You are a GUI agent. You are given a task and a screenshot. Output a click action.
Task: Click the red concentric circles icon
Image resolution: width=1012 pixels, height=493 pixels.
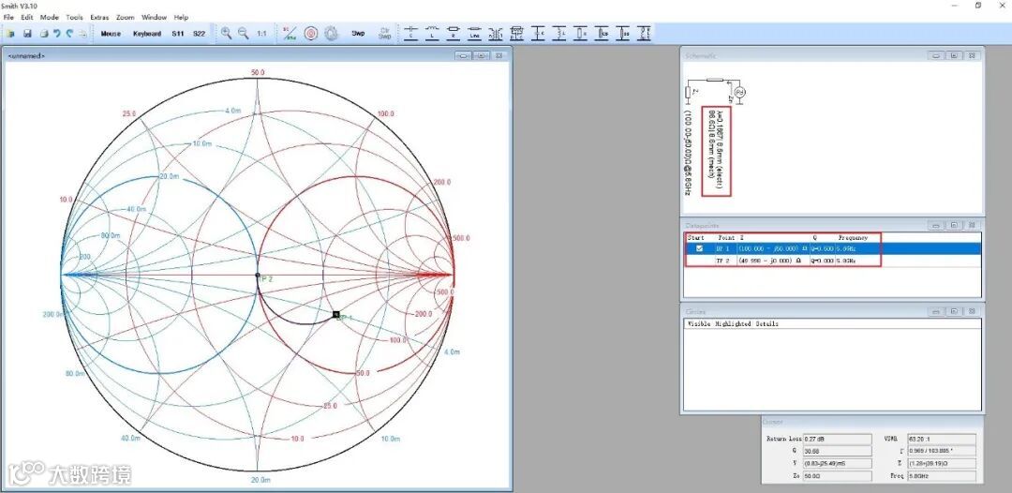click(x=312, y=34)
